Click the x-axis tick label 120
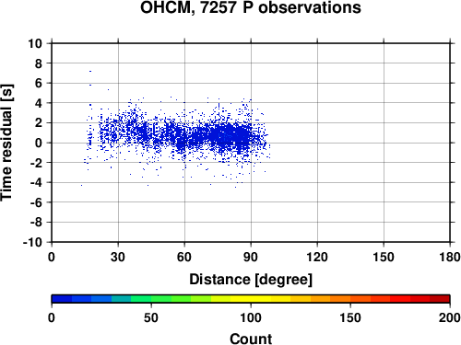The width and height of the screenshot is (461, 345). [x=317, y=257]
